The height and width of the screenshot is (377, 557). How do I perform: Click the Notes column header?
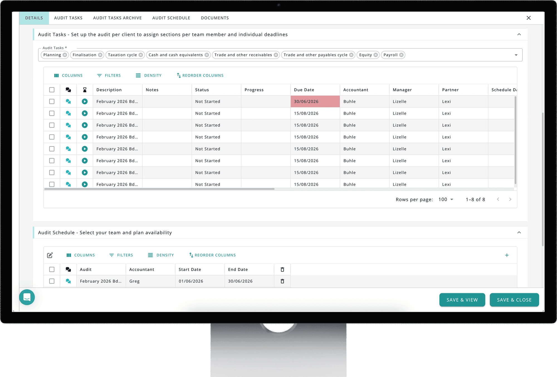pos(167,90)
